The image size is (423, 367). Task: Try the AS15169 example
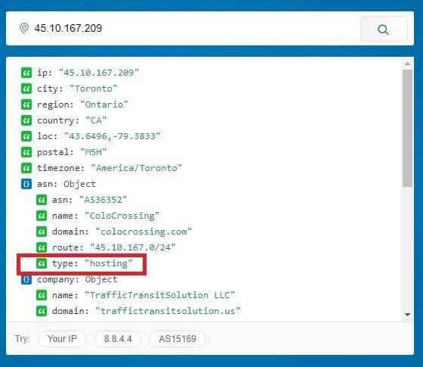178,339
